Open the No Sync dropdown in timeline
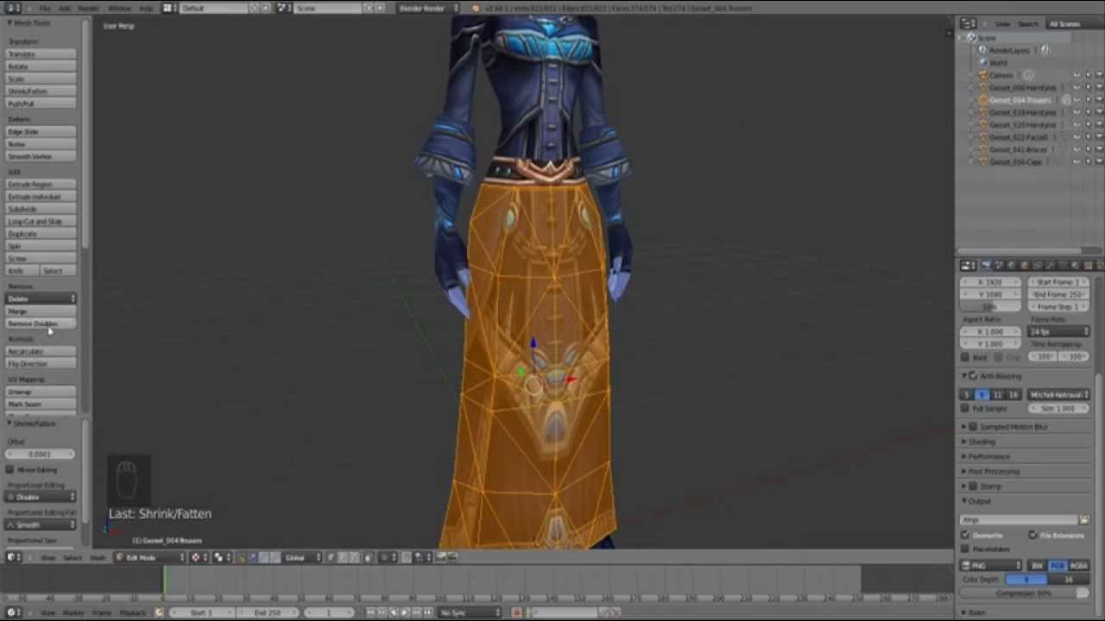 pyautogui.click(x=471, y=612)
